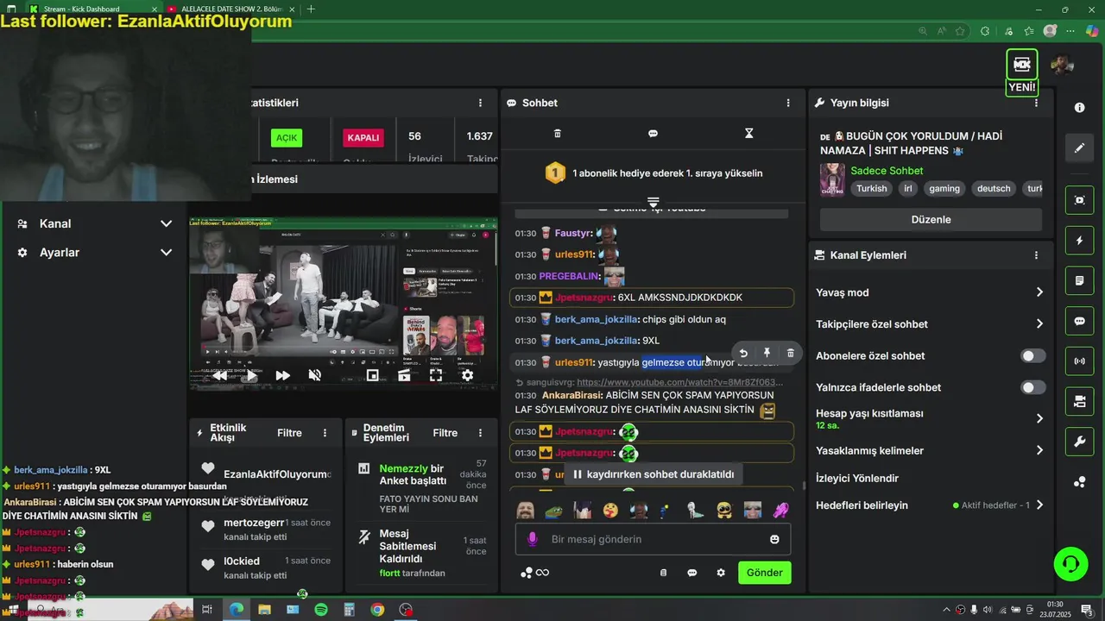Resume chat via kaydırırken sohbet duraklatıldı
1105x621 pixels.
click(654, 474)
